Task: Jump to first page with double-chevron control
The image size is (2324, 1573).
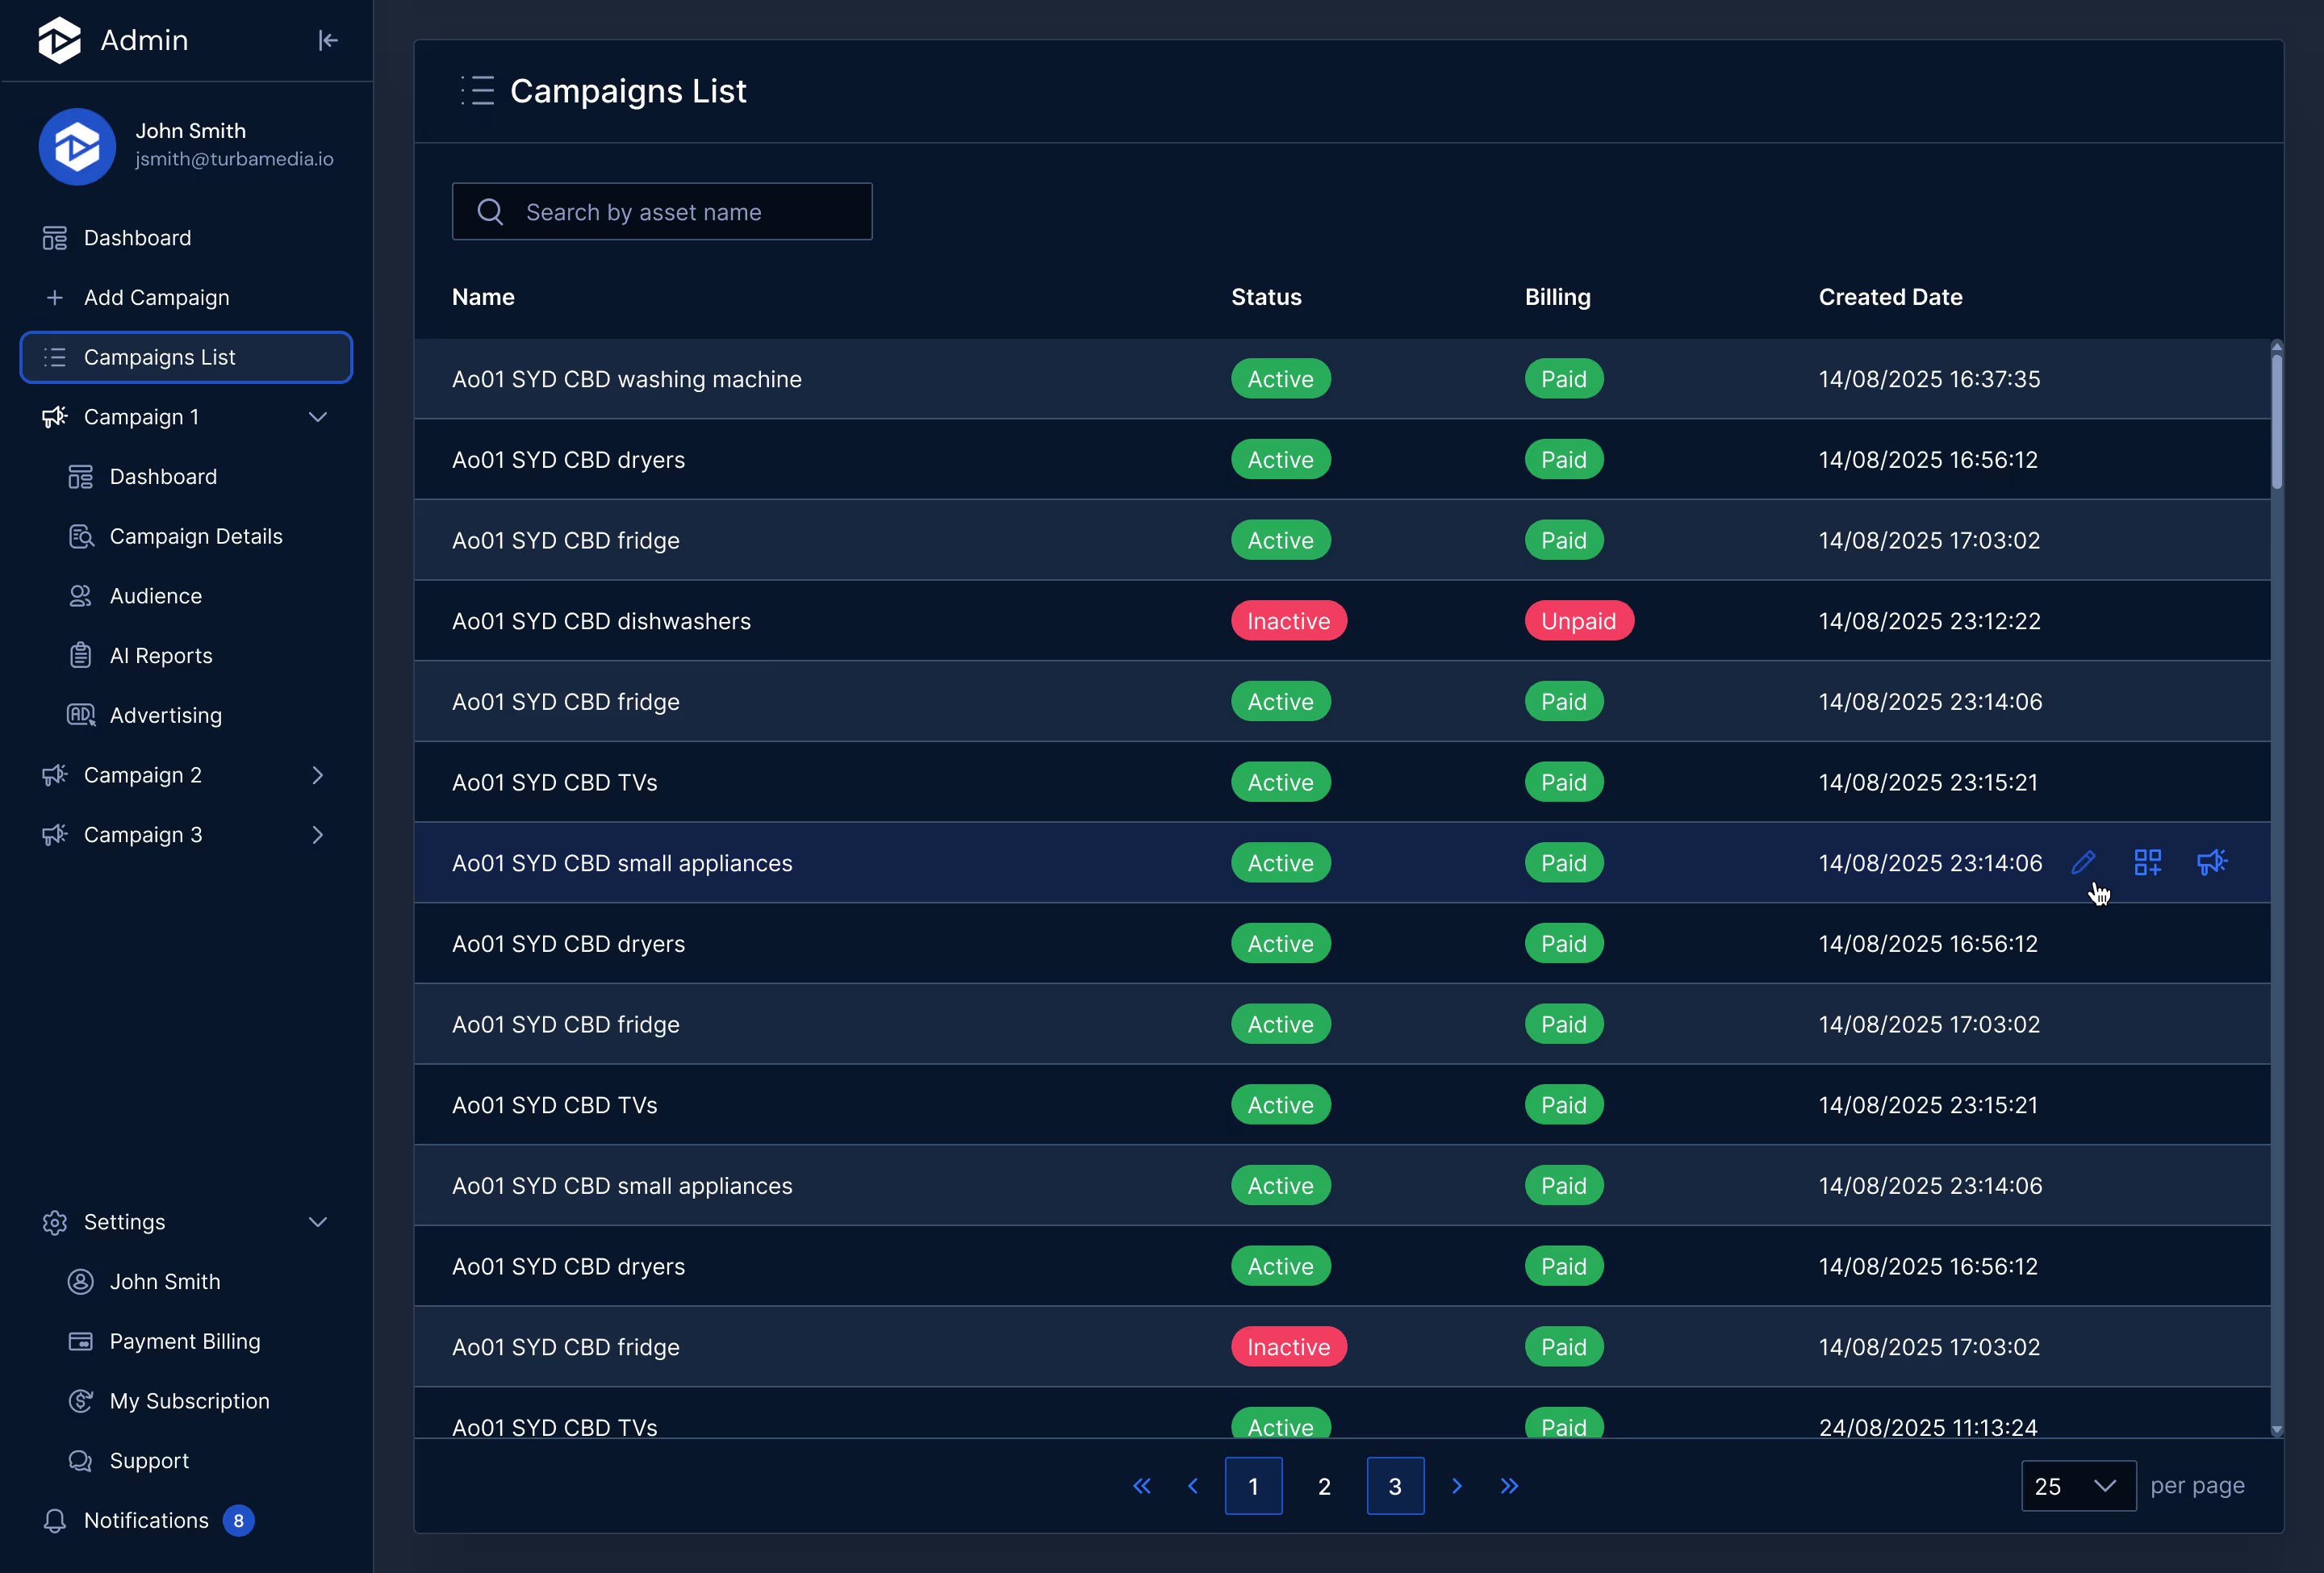Action: (1142, 1486)
